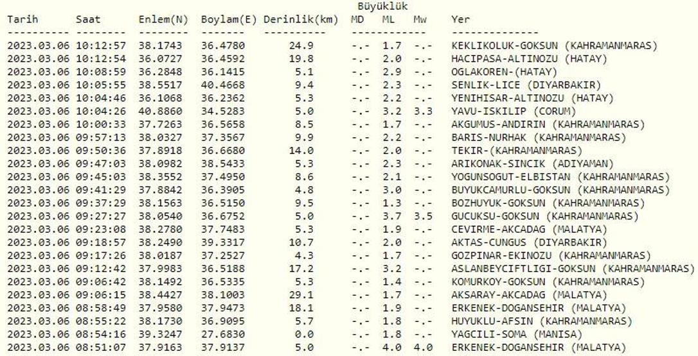The height and width of the screenshot is (356, 698).
Task: Click depth value 19.8
Action: pyautogui.click(x=301, y=58)
